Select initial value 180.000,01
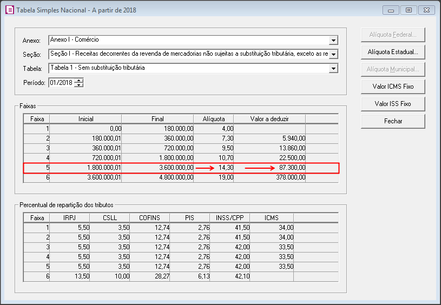 [86, 138]
